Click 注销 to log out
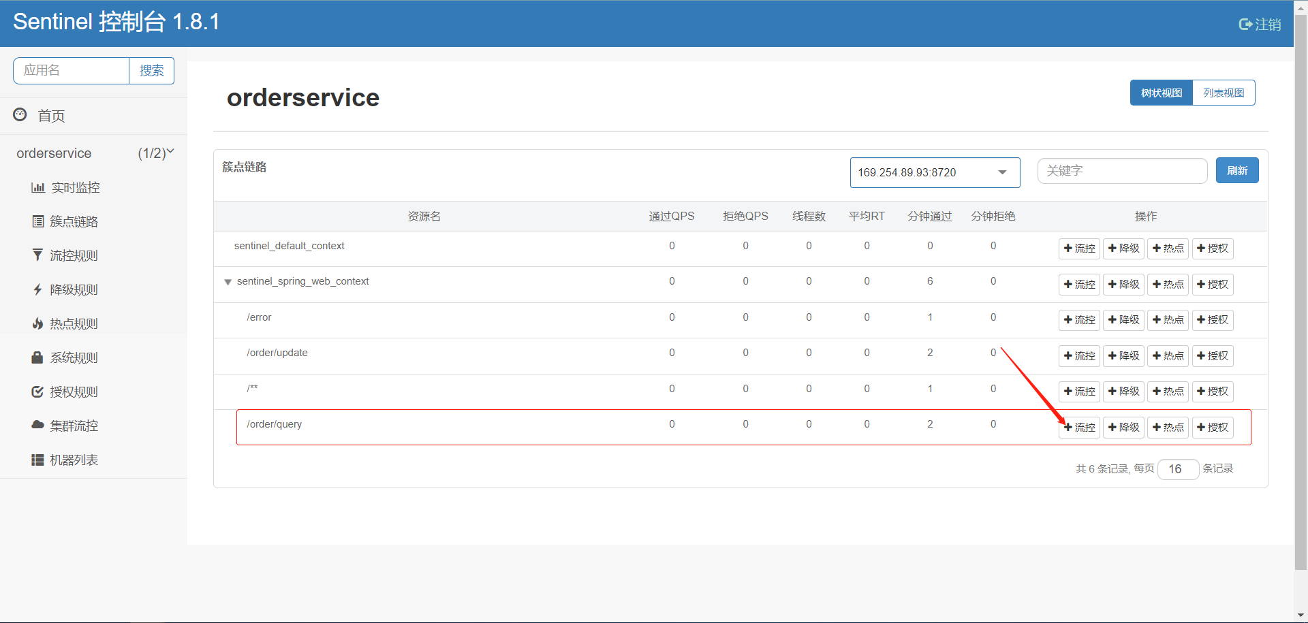 click(x=1260, y=25)
